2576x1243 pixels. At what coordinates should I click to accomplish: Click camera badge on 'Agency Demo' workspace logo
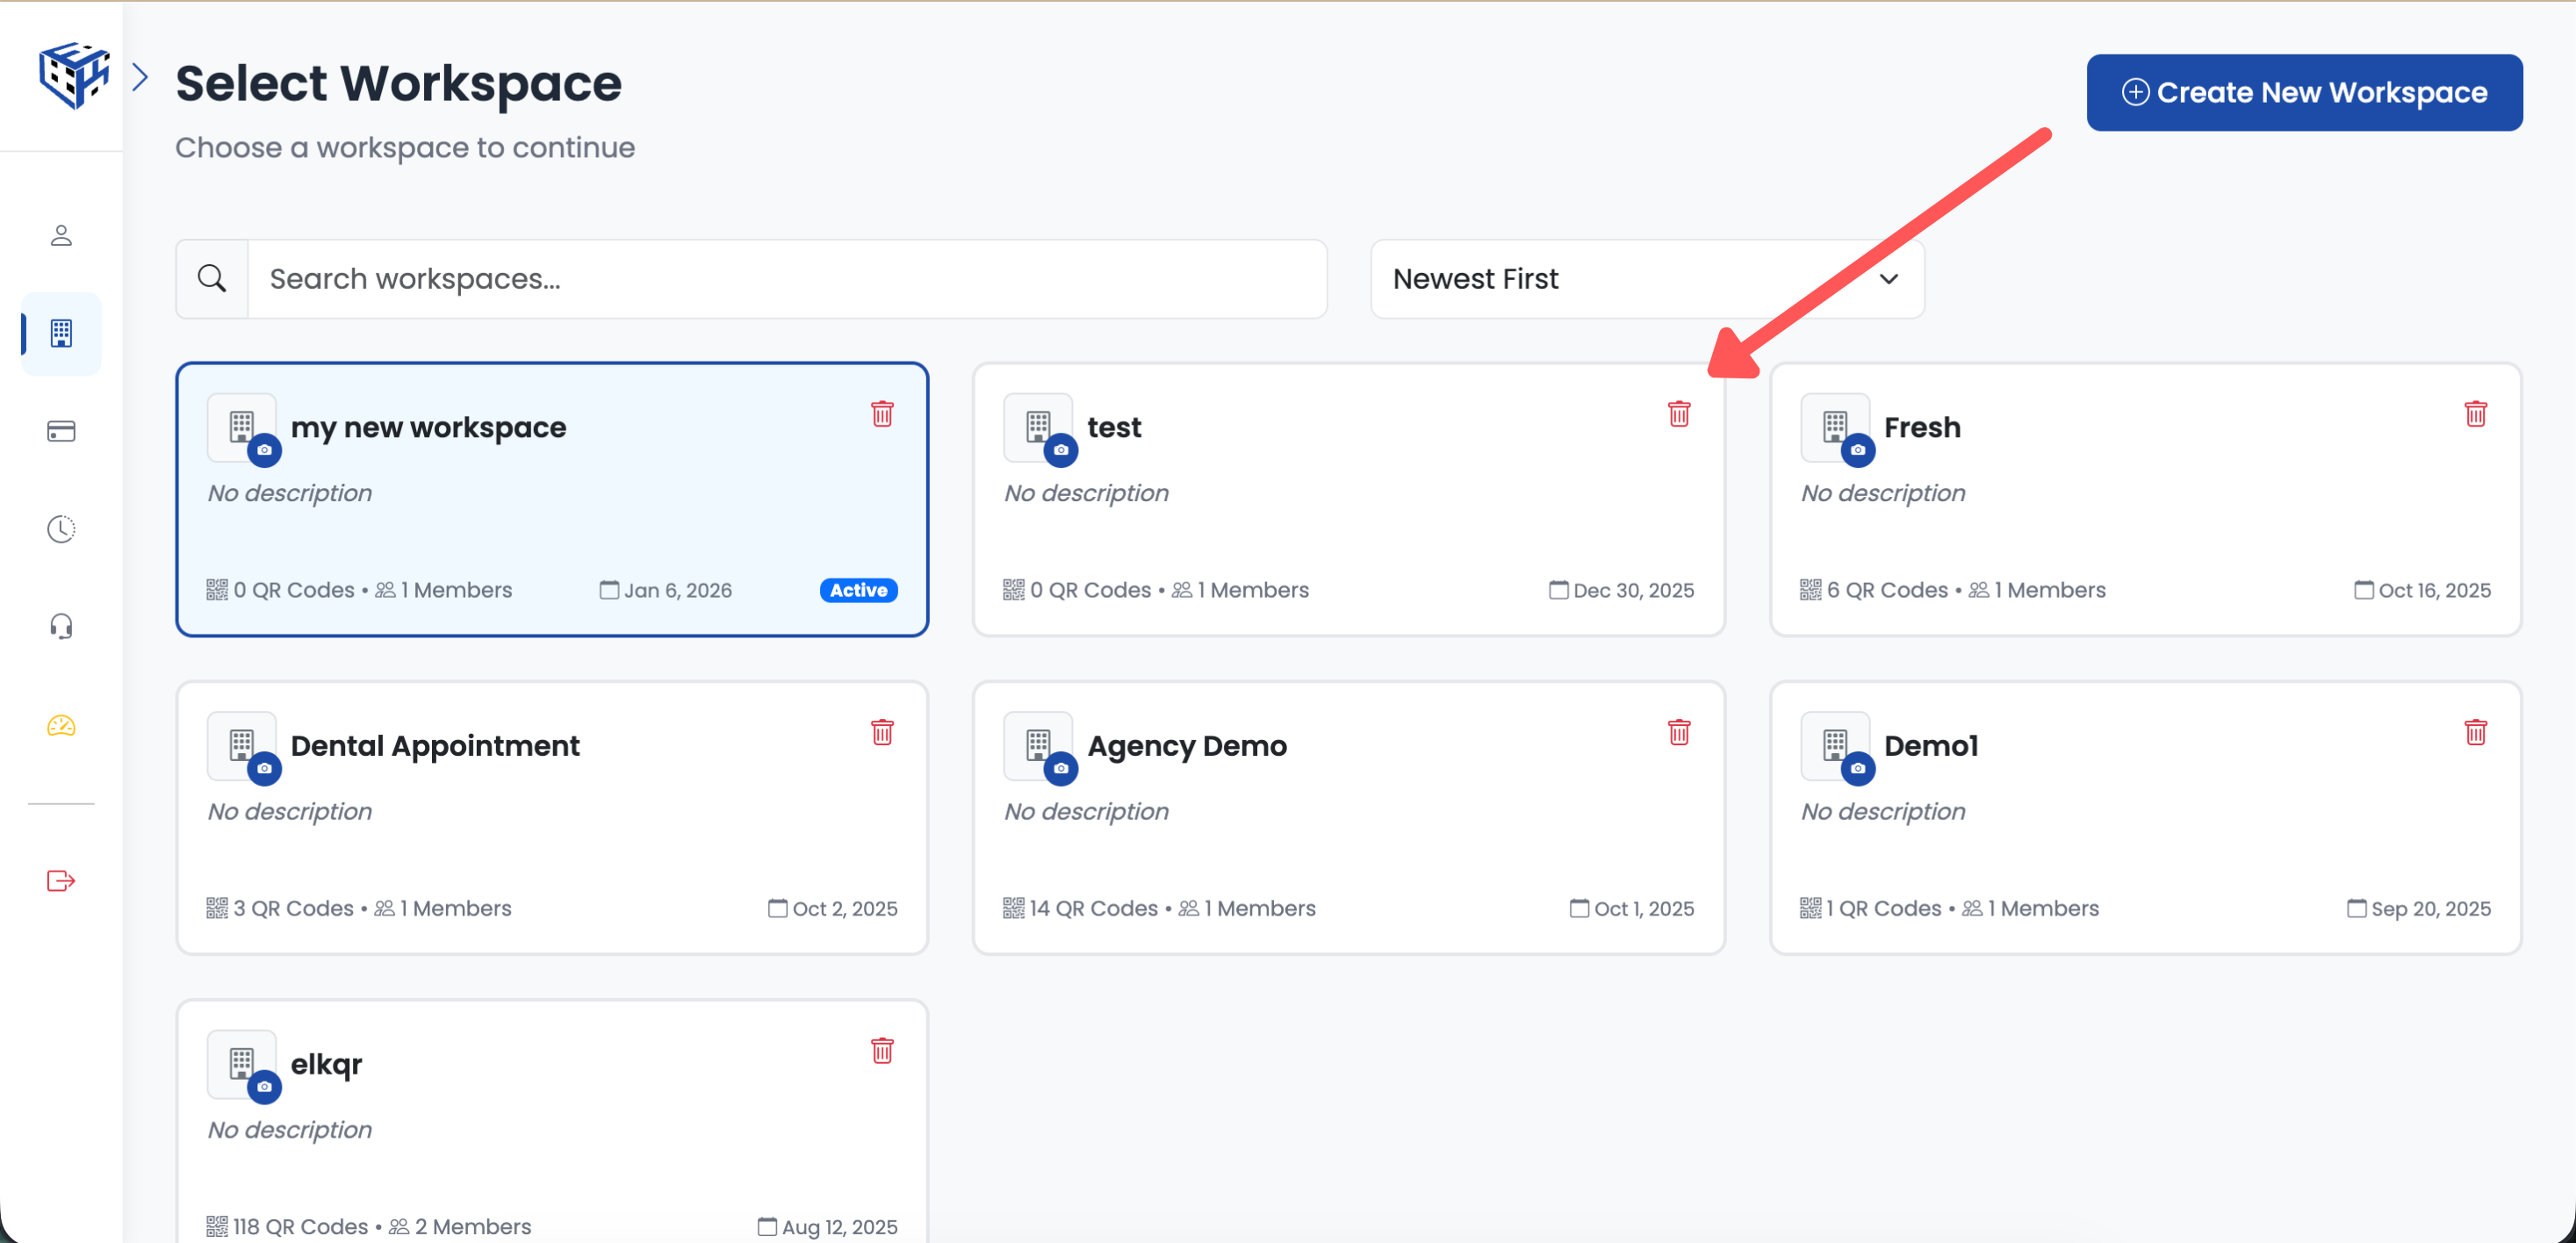coord(1061,768)
